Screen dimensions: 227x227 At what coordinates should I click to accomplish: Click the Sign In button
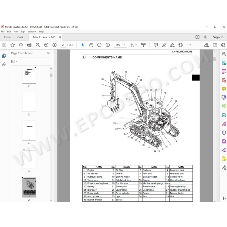pyautogui.click(x=218, y=37)
